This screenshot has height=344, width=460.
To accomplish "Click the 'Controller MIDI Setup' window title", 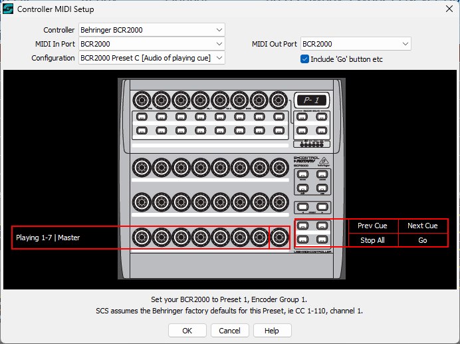I will pos(56,9).
